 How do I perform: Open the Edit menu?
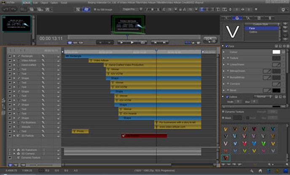35,3
